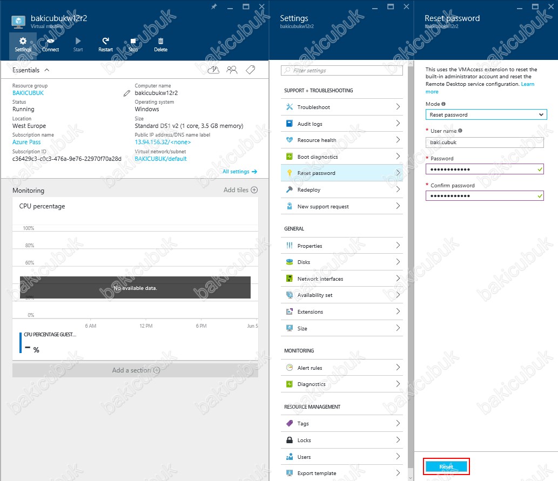Open the Mode dropdown showing Reset password
Viewport: 558px width, 481px height.
[486, 114]
